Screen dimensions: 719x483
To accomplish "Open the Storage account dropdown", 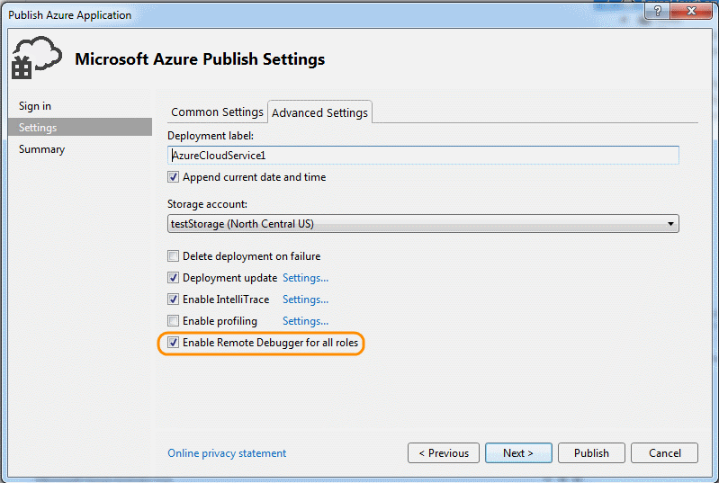I will (423, 224).
